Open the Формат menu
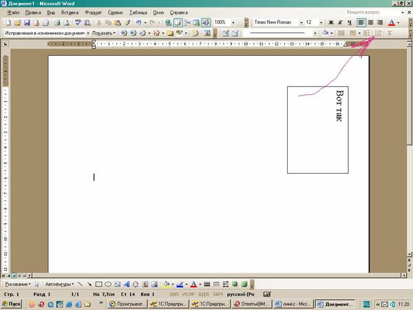The image size is (413, 310). pyautogui.click(x=93, y=13)
